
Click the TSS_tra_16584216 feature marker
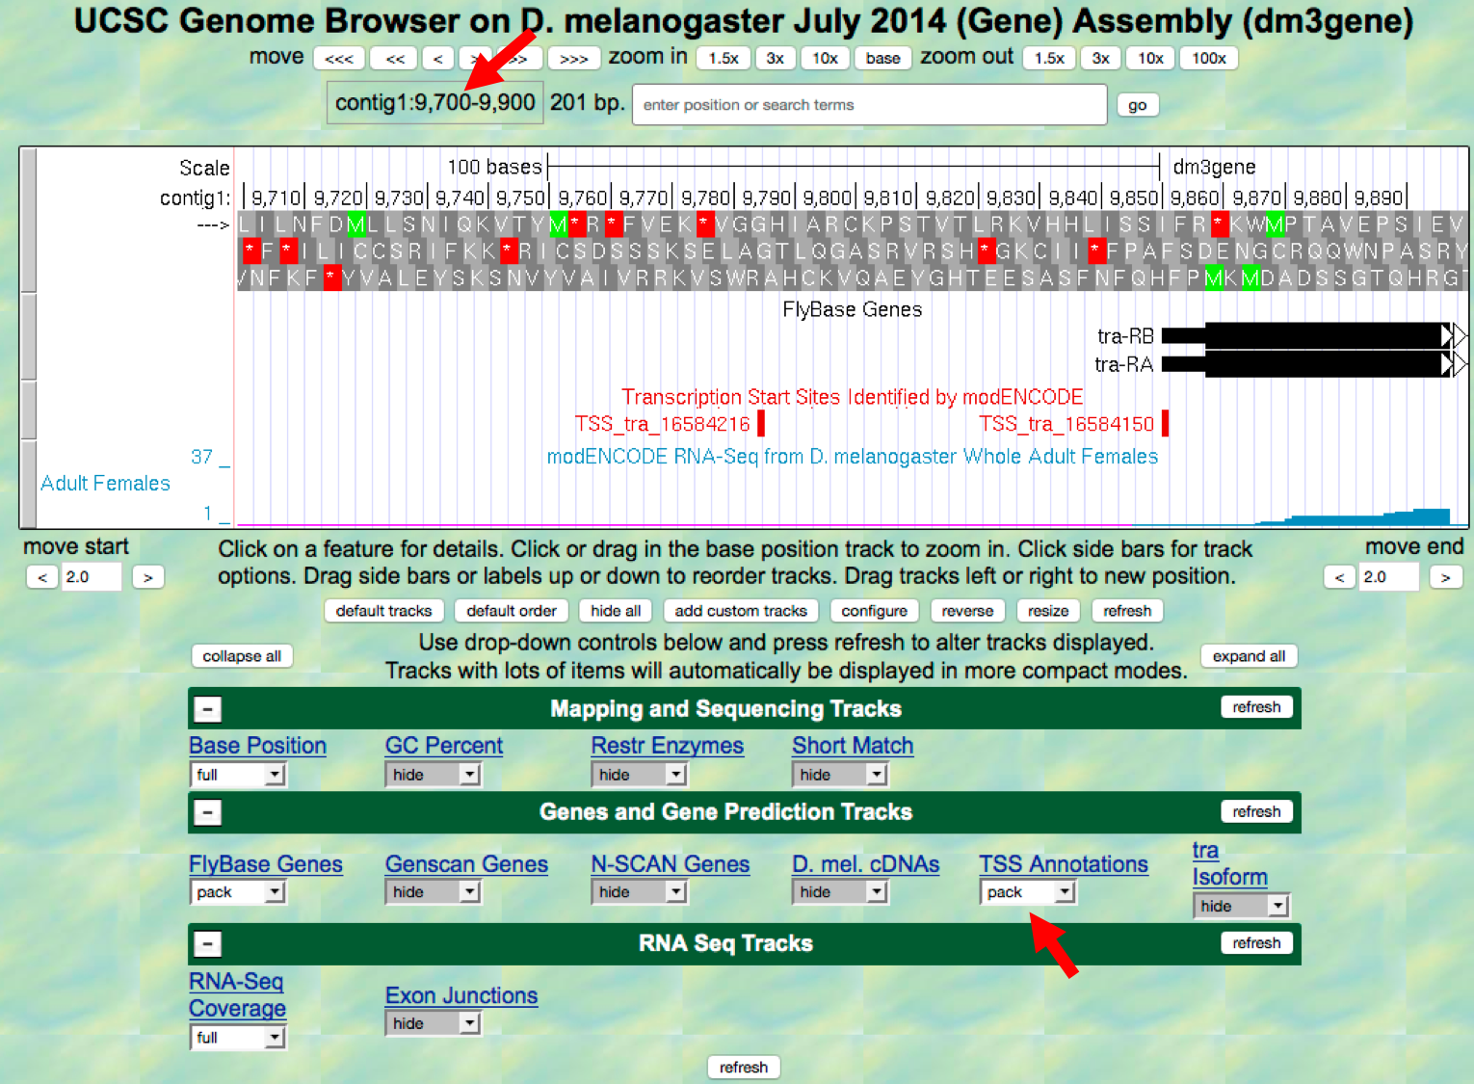pyautogui.click(x=761, y=423)
